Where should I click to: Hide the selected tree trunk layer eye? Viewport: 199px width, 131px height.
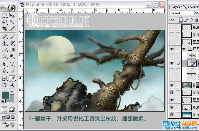[x=172, y=63]
